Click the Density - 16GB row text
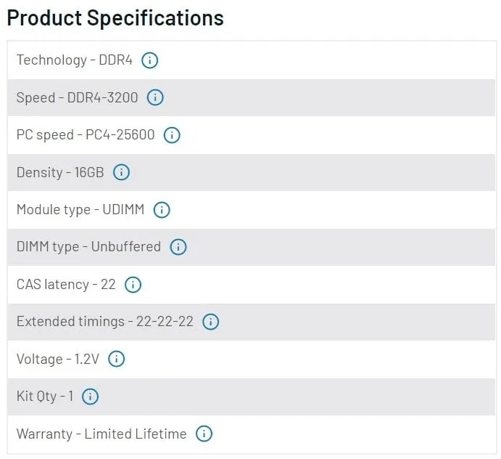501x459 pixels. coord(60,172)
